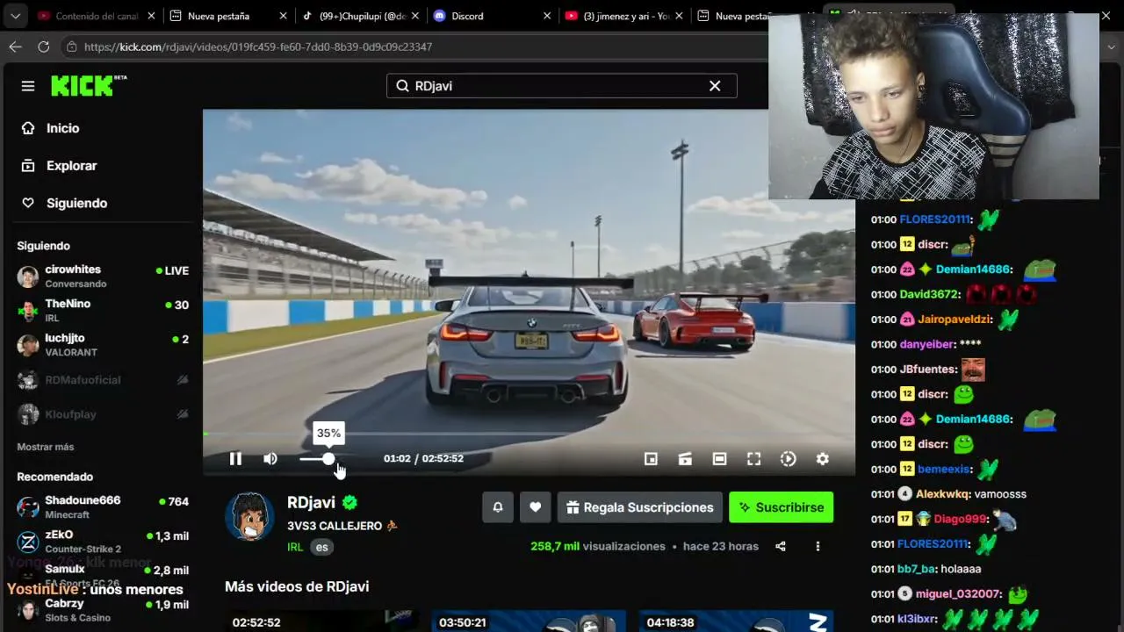This screenshot has height=632, width=1124.
Task: Click the es language tag
Action: [322, 547]
